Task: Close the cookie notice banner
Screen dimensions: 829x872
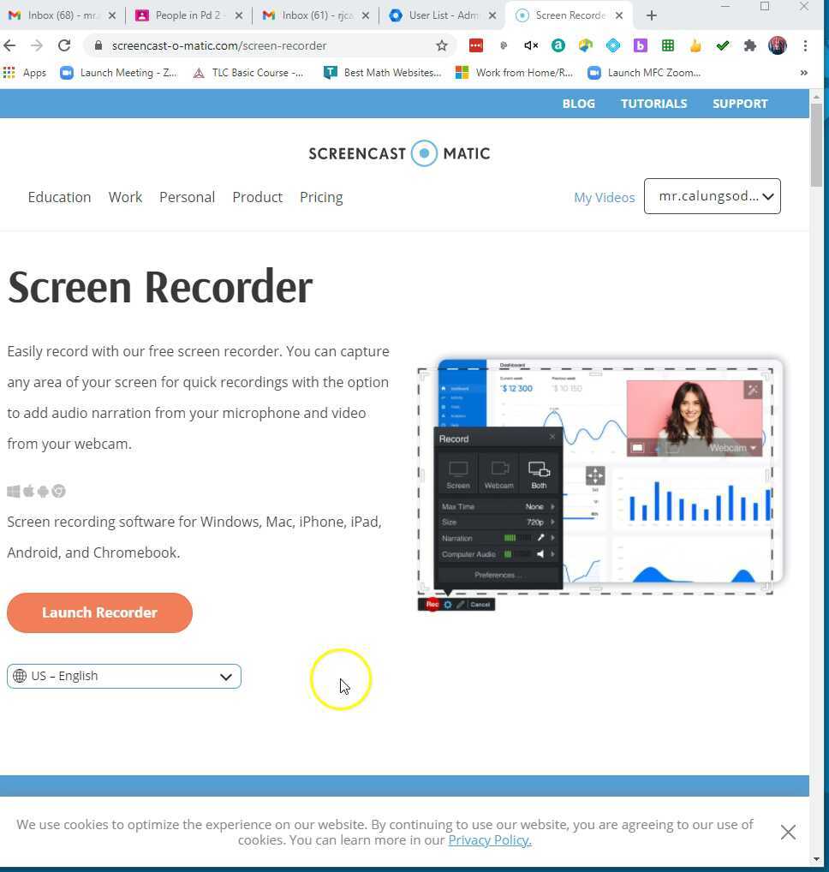Action: pos(788,832)
